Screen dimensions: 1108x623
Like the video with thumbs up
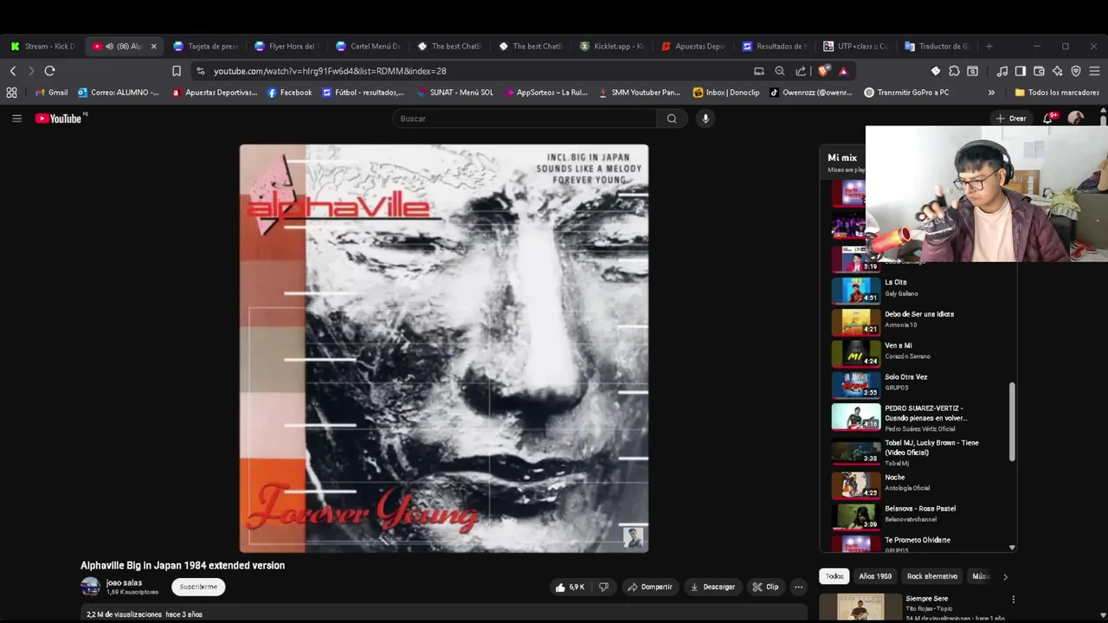[x=570, y=587]
